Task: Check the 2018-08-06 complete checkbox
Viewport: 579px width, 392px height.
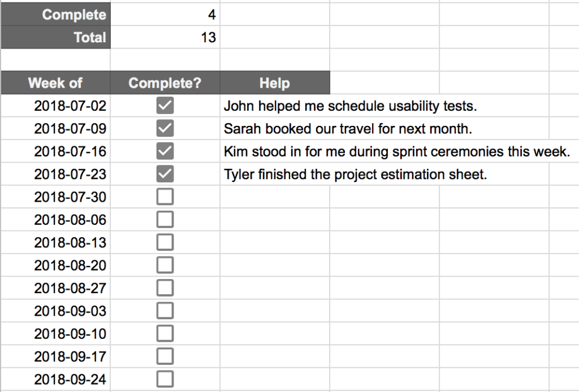Action: tap(165, 220)
